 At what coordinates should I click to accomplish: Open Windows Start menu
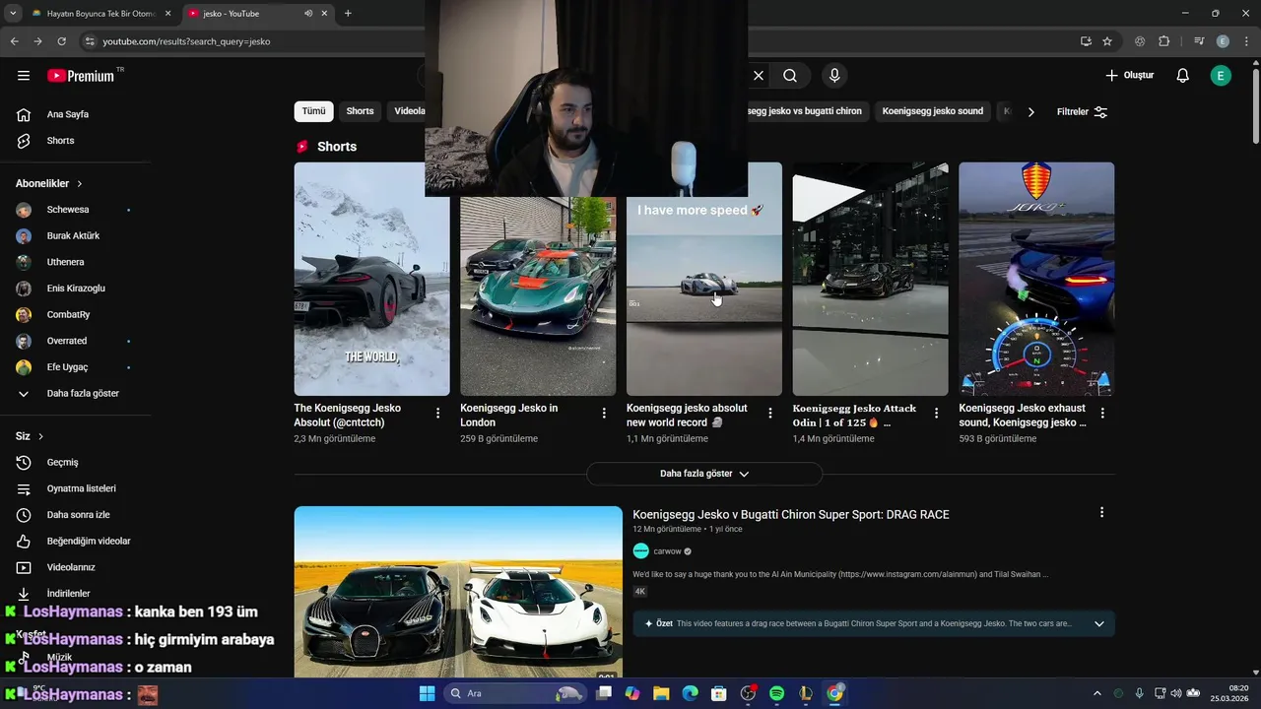(x=427, y=693)
